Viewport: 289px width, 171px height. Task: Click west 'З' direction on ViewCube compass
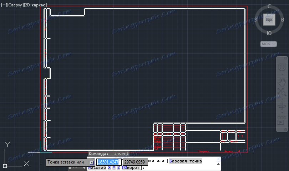pos(256,20)
